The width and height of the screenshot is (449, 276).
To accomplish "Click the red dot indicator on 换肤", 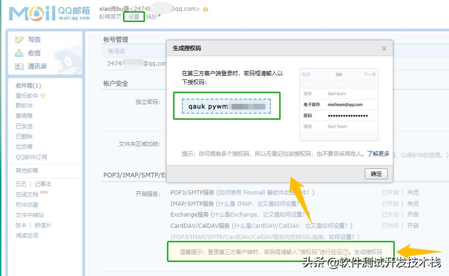I will point(159,14).
